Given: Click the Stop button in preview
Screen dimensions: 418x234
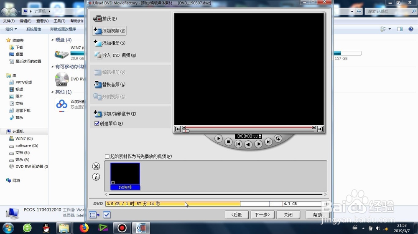Looking at the screenshot, I should click(228, 142).
